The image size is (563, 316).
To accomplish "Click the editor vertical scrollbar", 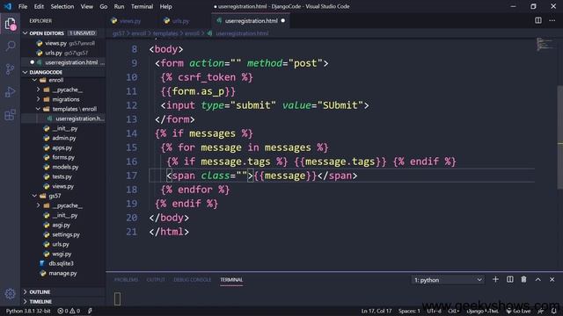I will (560, 137).
